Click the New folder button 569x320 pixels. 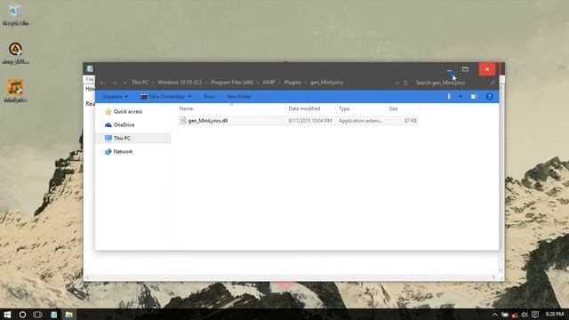click(239, 97)
